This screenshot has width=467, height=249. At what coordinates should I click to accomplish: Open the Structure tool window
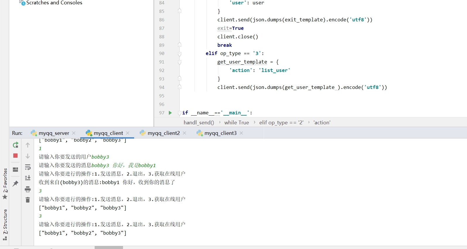click(5, 225)
